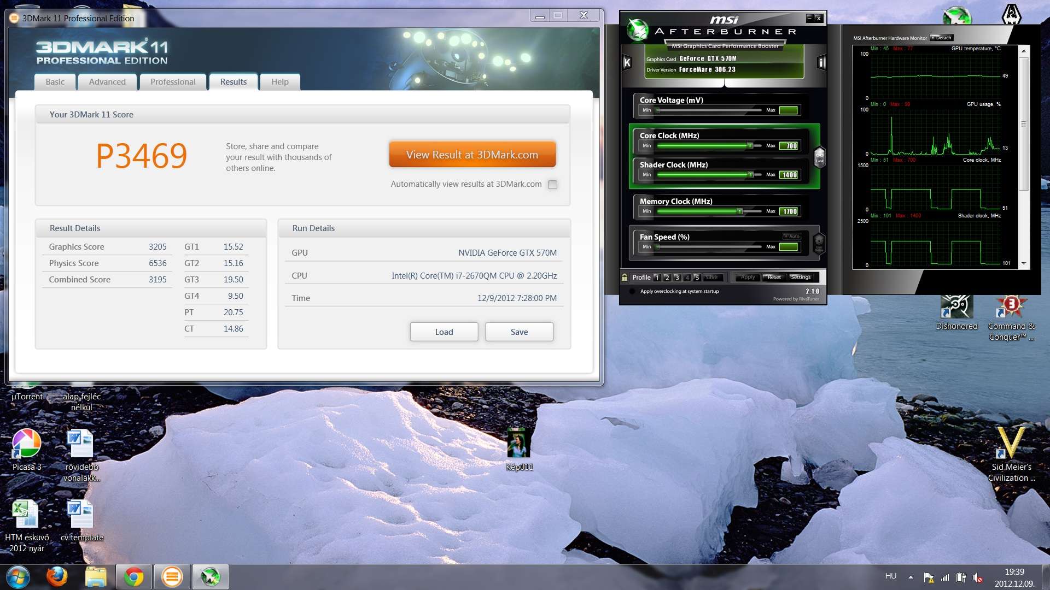Open the HTM esküvő 2012 nyár Excel file

click(x=27, y=527)
